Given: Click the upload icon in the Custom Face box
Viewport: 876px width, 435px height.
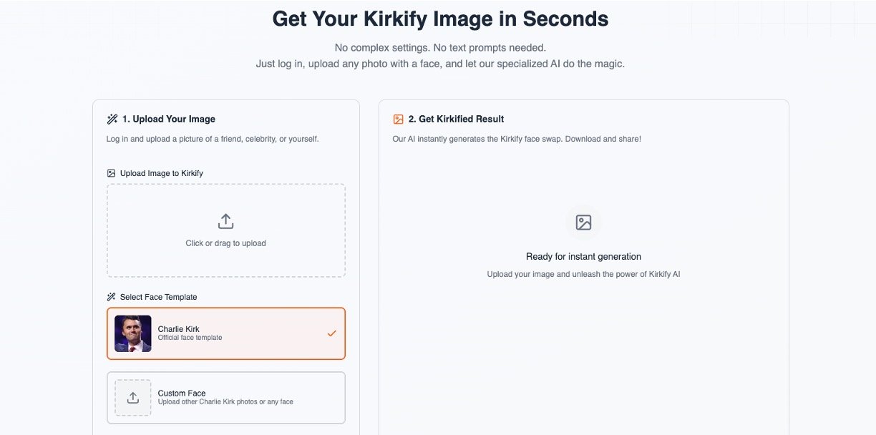Looking at the screenshot, I should click(x=133, y=398).
